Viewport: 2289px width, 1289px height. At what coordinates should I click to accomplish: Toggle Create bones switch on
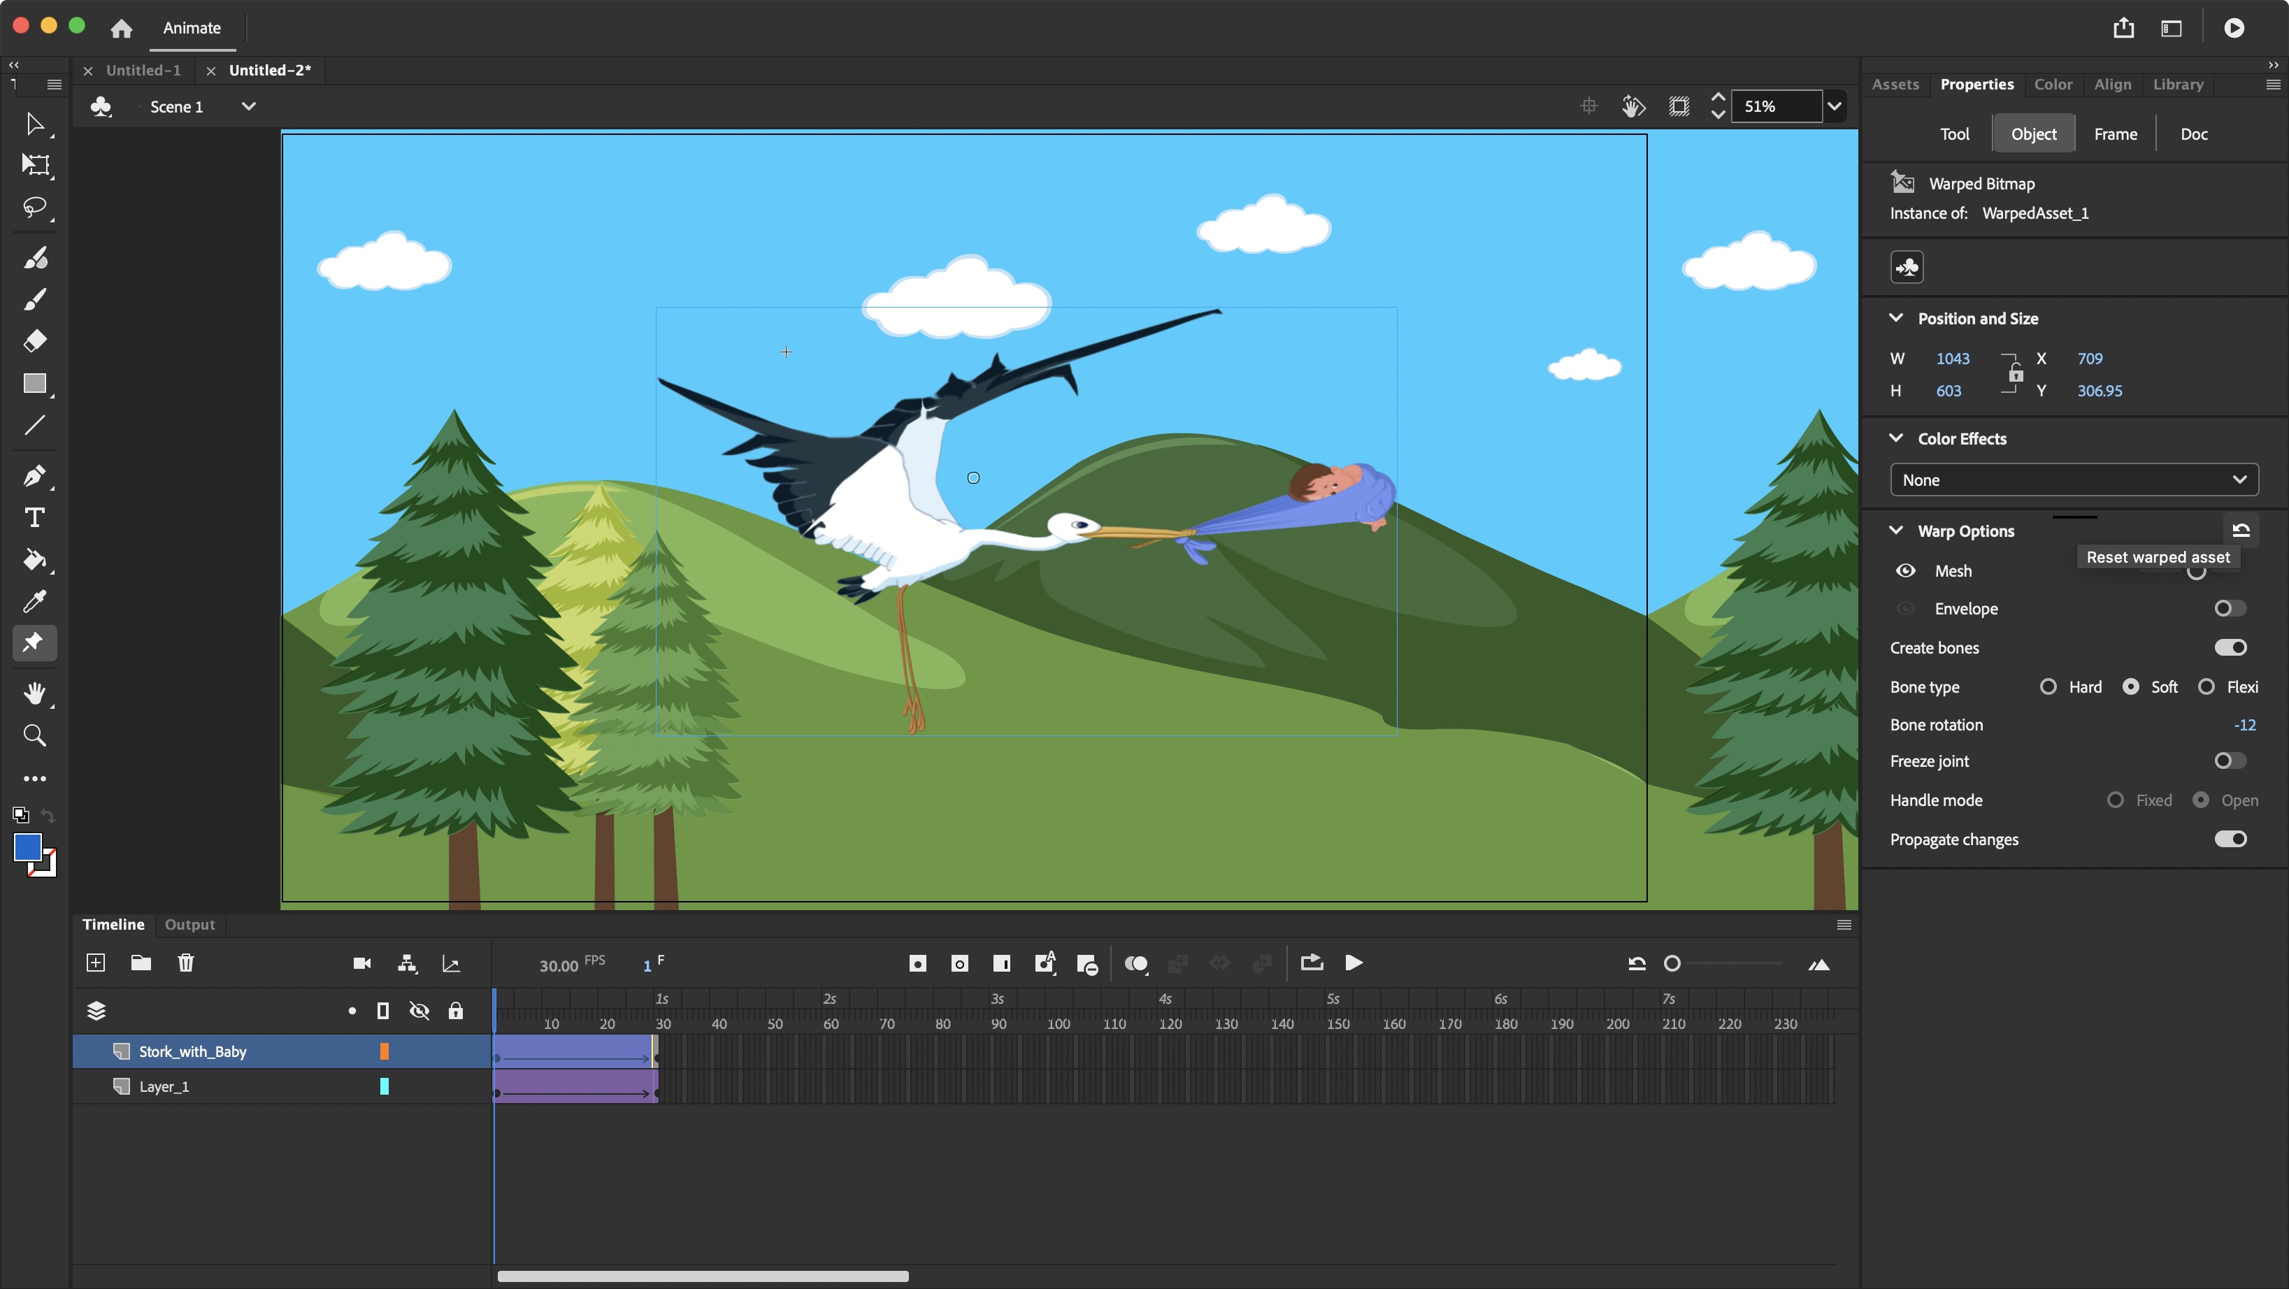pos(2232,646)
